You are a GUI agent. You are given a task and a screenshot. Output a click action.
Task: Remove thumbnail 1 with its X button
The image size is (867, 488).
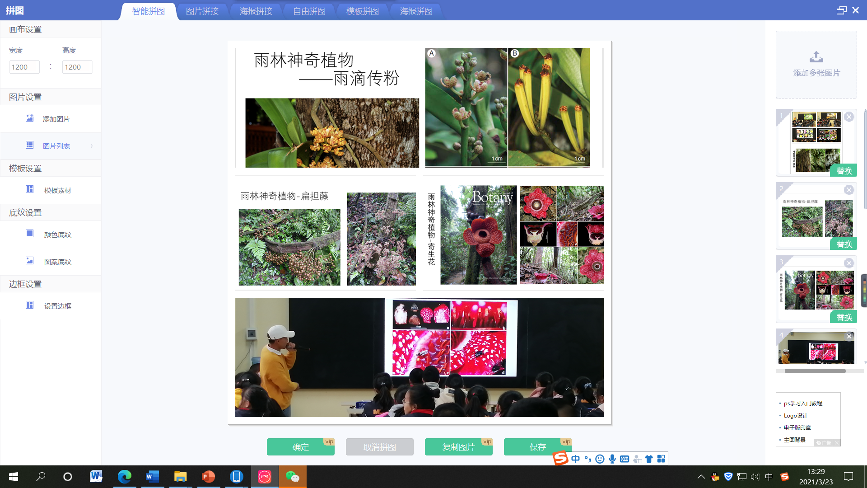[x=849, y=117]
